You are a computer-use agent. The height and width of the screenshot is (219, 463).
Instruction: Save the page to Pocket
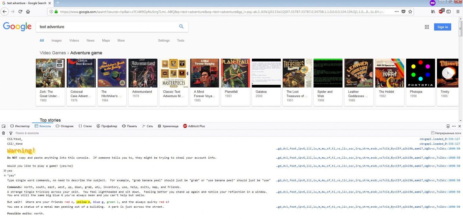click(403, 12)
